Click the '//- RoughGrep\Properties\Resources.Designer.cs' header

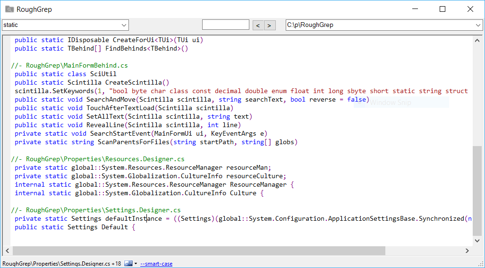click(x=98, y=159)
